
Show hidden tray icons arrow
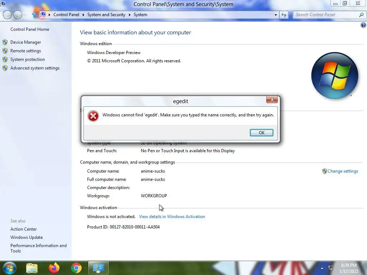click(x=322, y=268)
